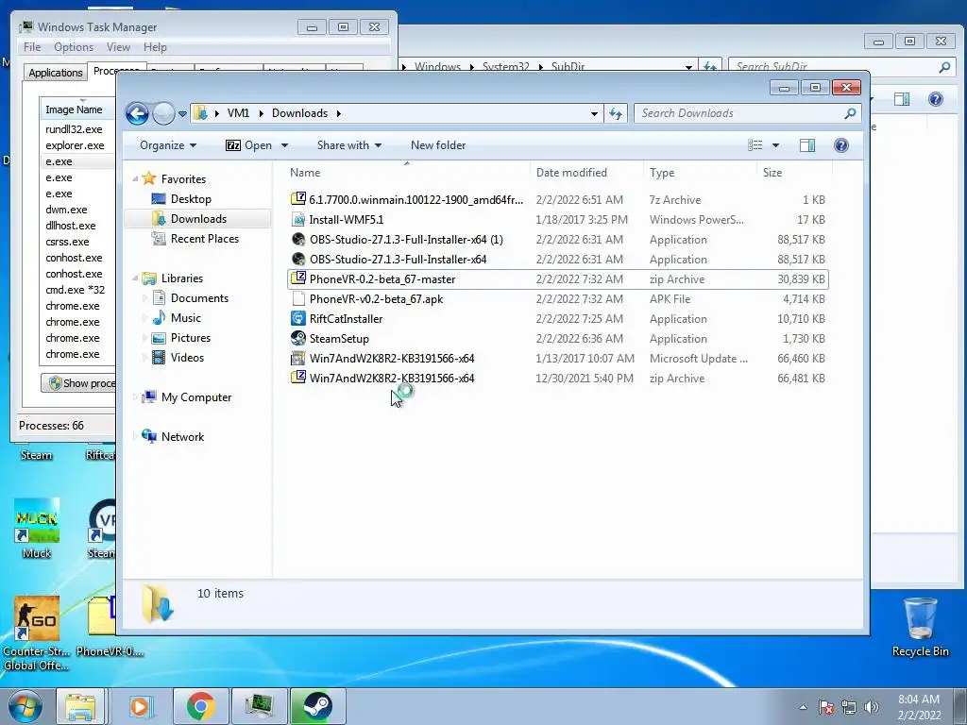Click the Change your view icon
Image resolution: width=967 pixels, height=725 pixels.
coord(755,145)
